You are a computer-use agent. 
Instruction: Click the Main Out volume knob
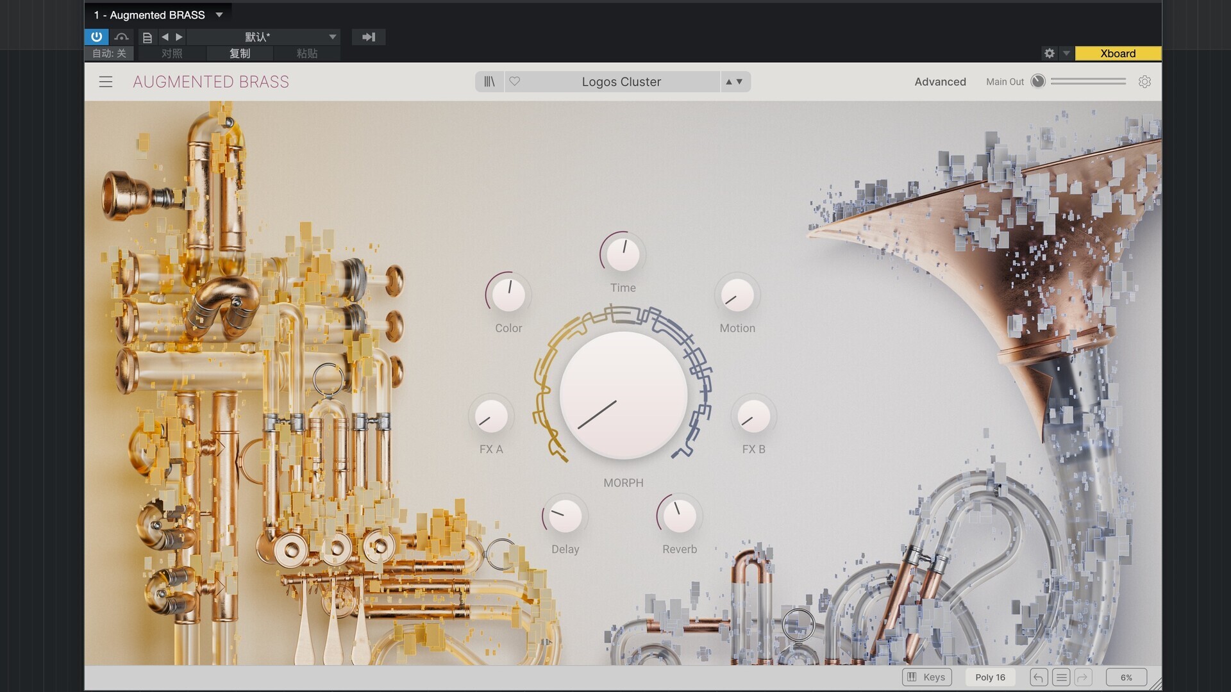(1038, 81)
